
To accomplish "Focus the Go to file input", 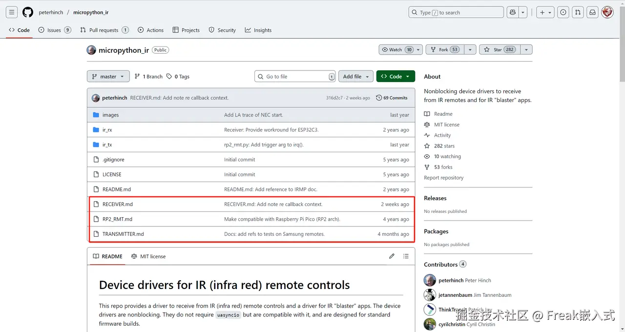I will coord(295,77).
